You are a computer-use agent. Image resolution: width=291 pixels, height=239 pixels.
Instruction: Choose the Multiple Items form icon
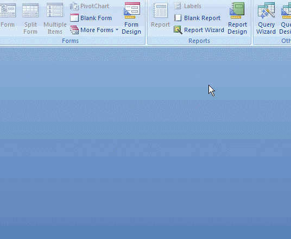coord(55,10)
